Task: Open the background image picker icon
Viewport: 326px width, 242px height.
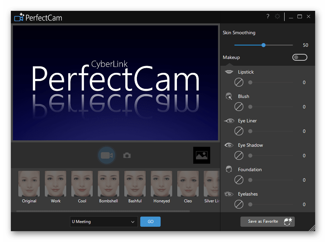Action: click(201, 155)
